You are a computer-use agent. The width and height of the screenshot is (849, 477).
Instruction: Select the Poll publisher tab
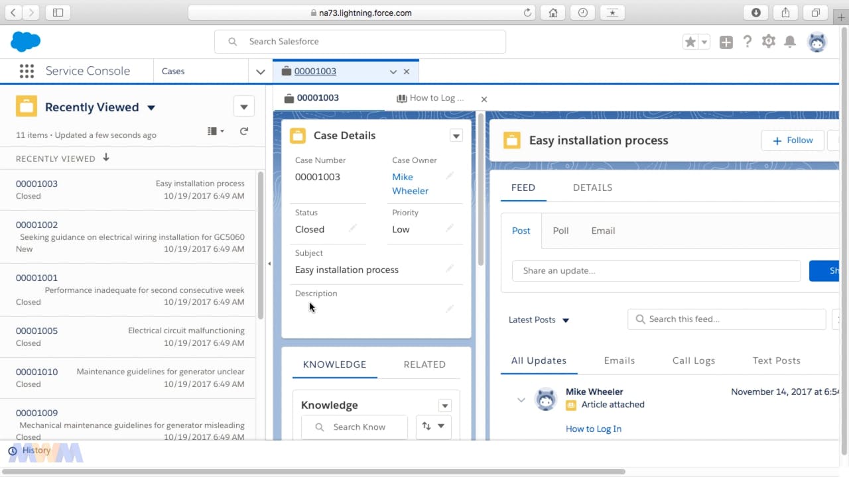click(561, 231)
